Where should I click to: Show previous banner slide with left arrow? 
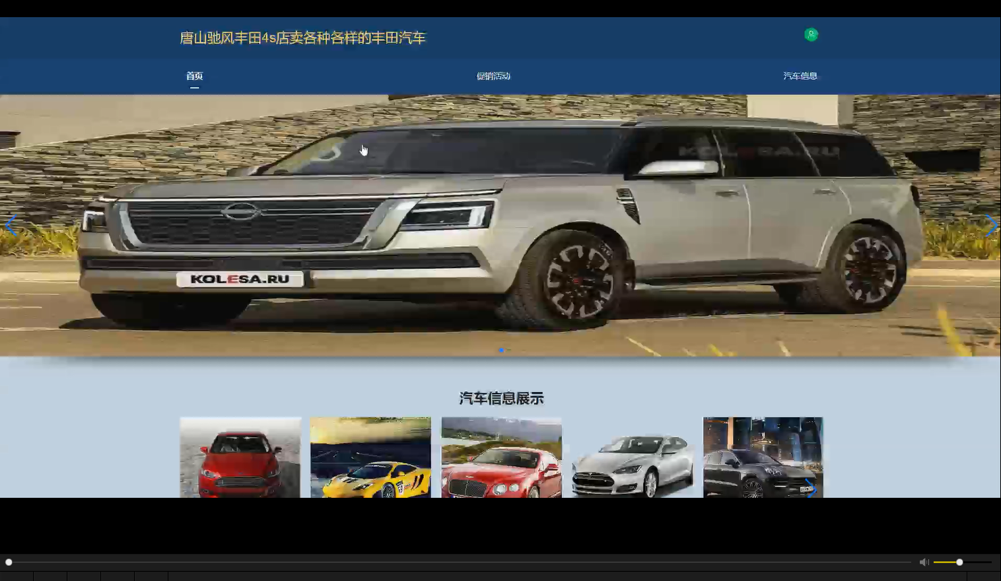pyautogui.click(x=11, y=226)
